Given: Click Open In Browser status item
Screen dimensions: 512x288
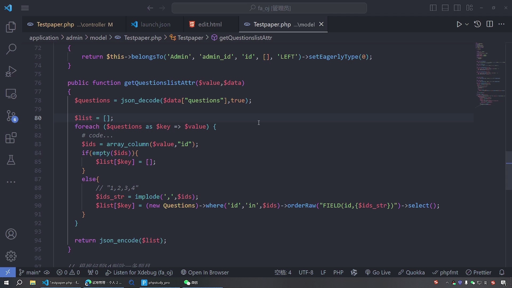Looking at the screenshot, I should (x=205, y=273).
